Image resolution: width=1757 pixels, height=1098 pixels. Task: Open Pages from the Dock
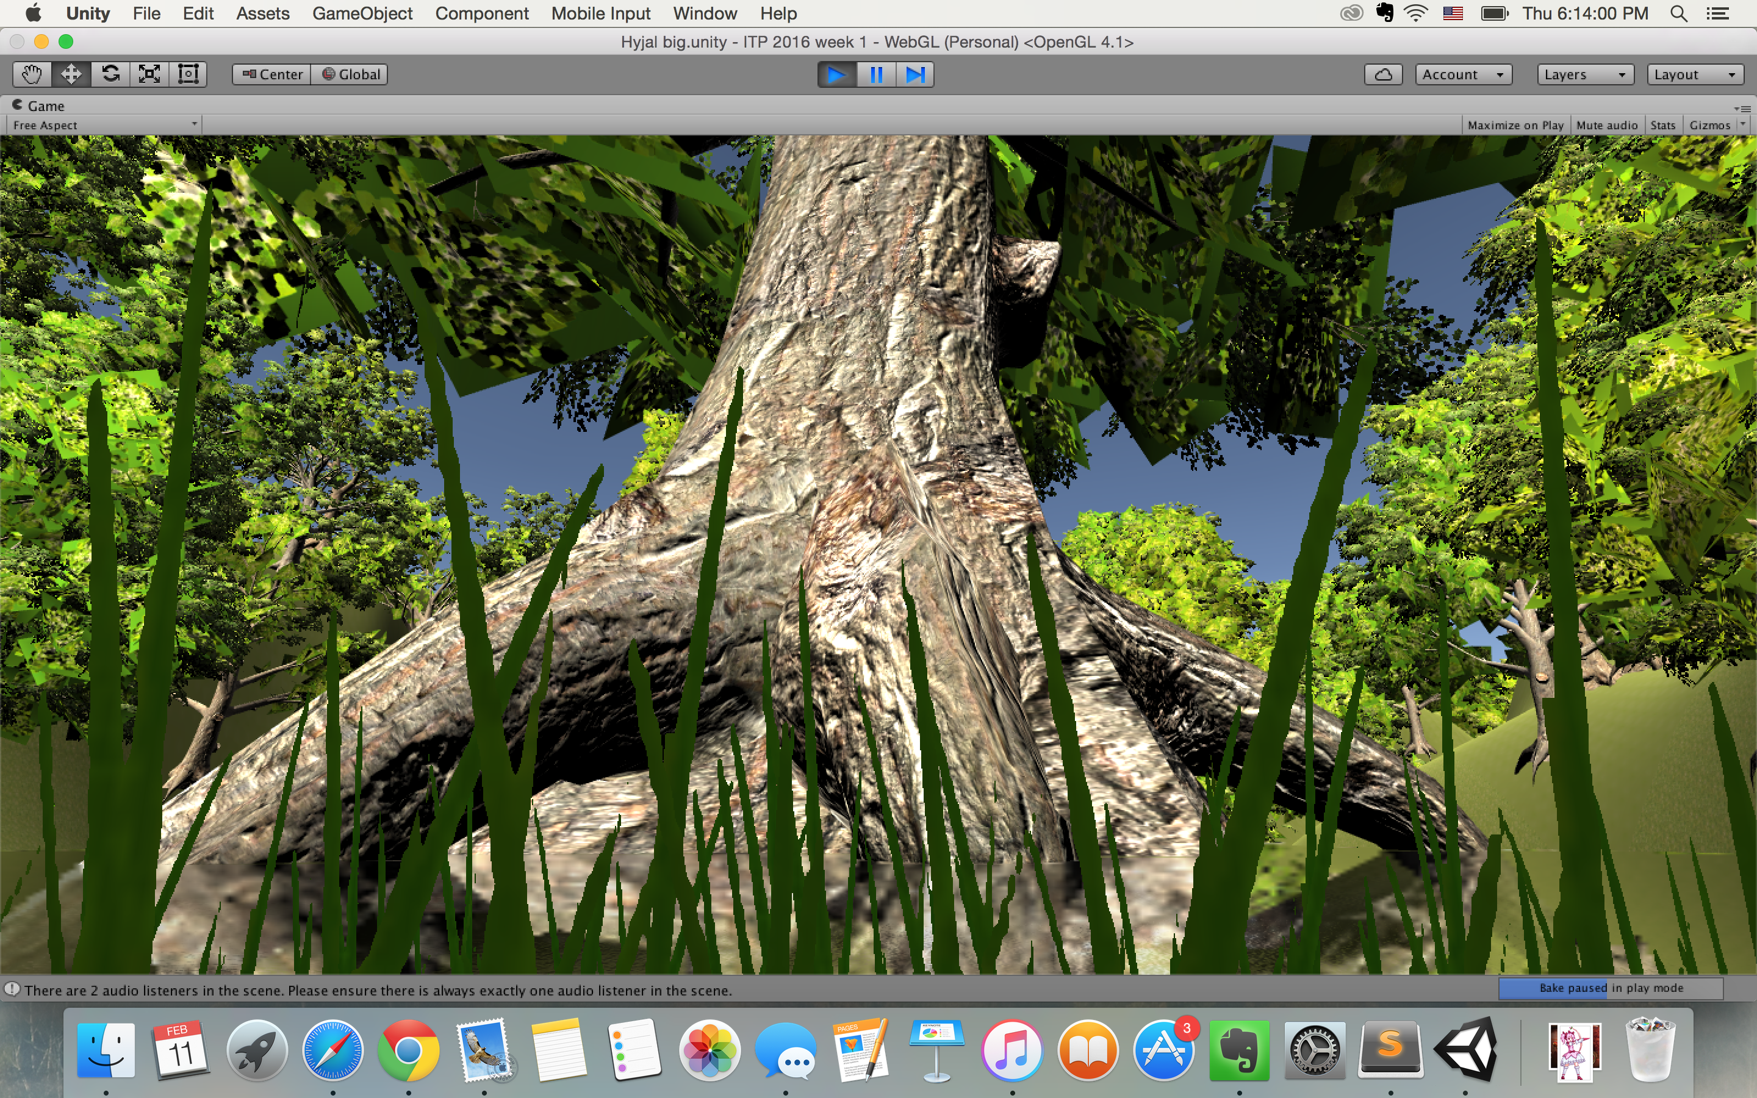(861, 1050)
